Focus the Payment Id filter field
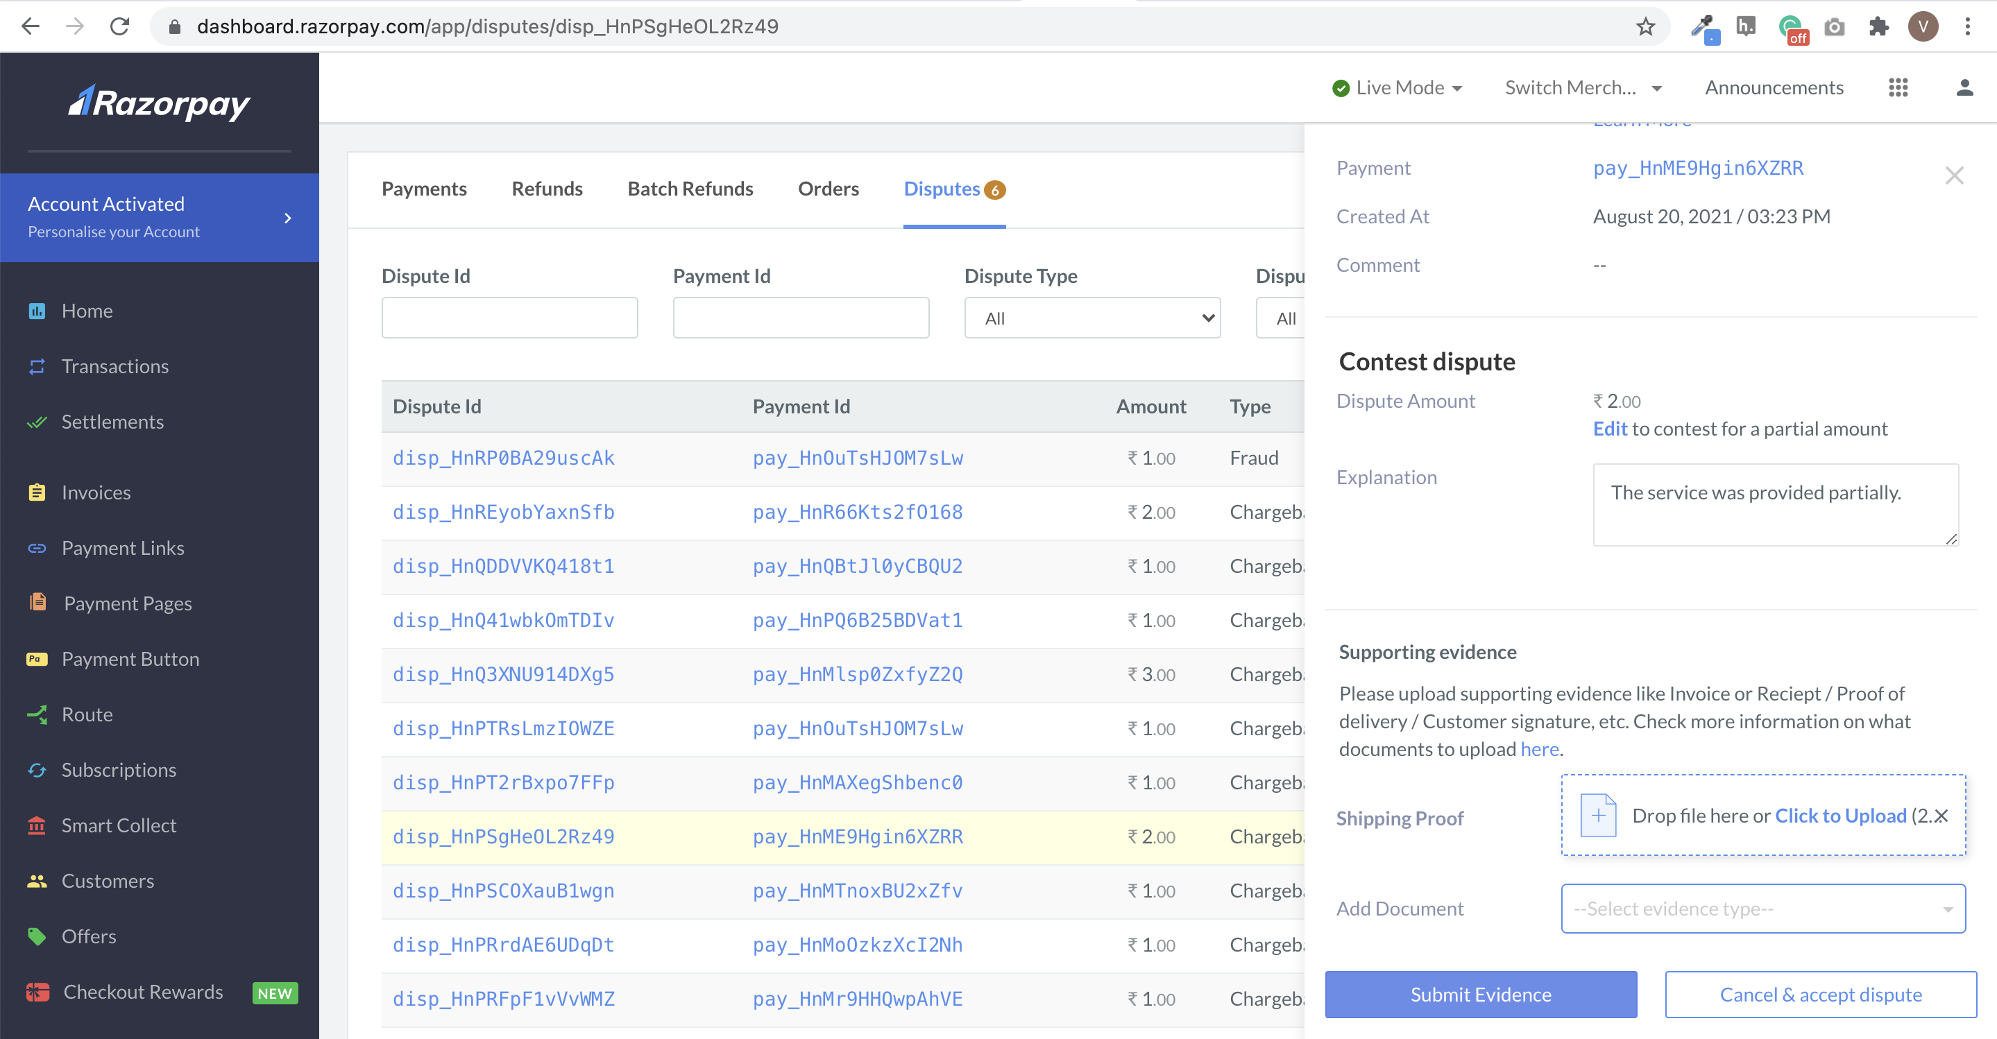The height and width of the screenshot is (1039, 1997). tap(801, 318)
